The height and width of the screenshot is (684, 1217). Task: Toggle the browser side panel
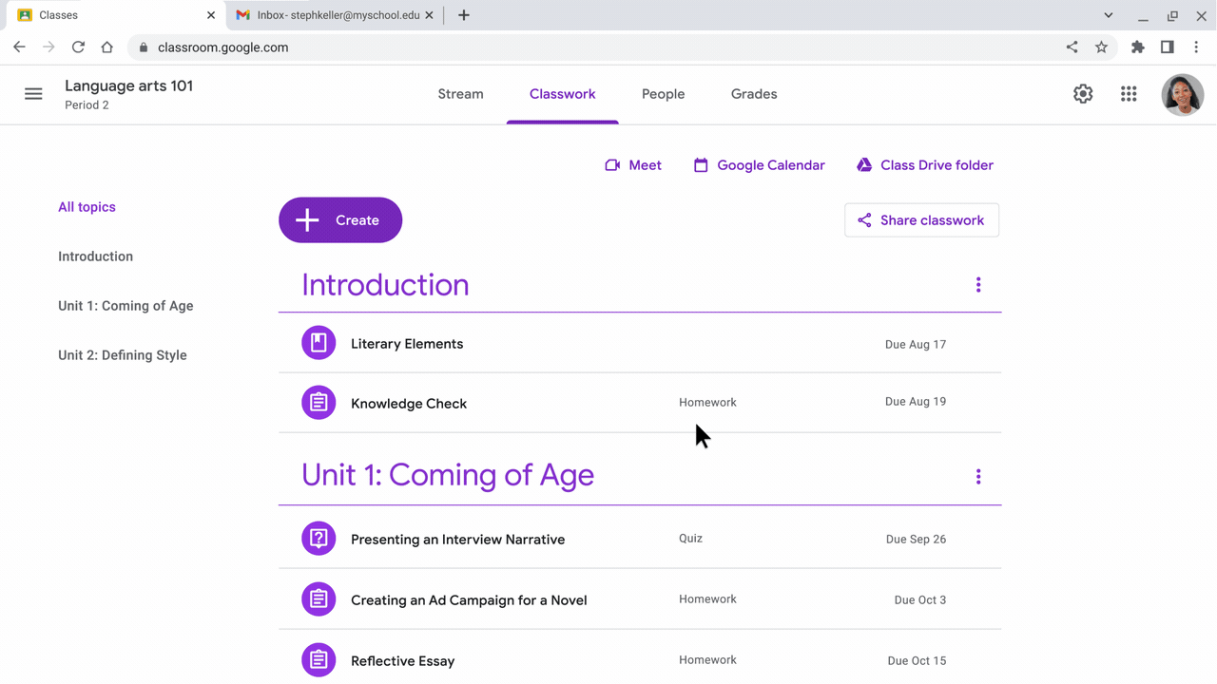coord(1167,47)
